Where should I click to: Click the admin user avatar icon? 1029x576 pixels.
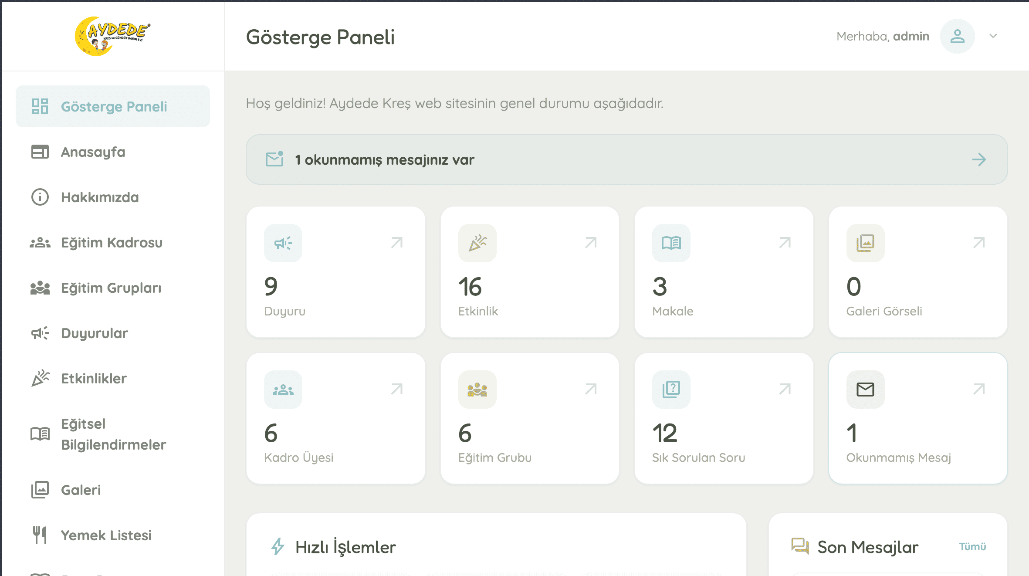(x=957, y=36)
